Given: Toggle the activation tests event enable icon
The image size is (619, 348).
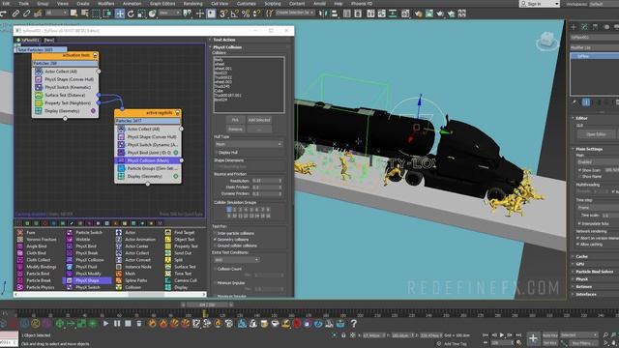Looking at the screenshot, I should click(95, 55).
